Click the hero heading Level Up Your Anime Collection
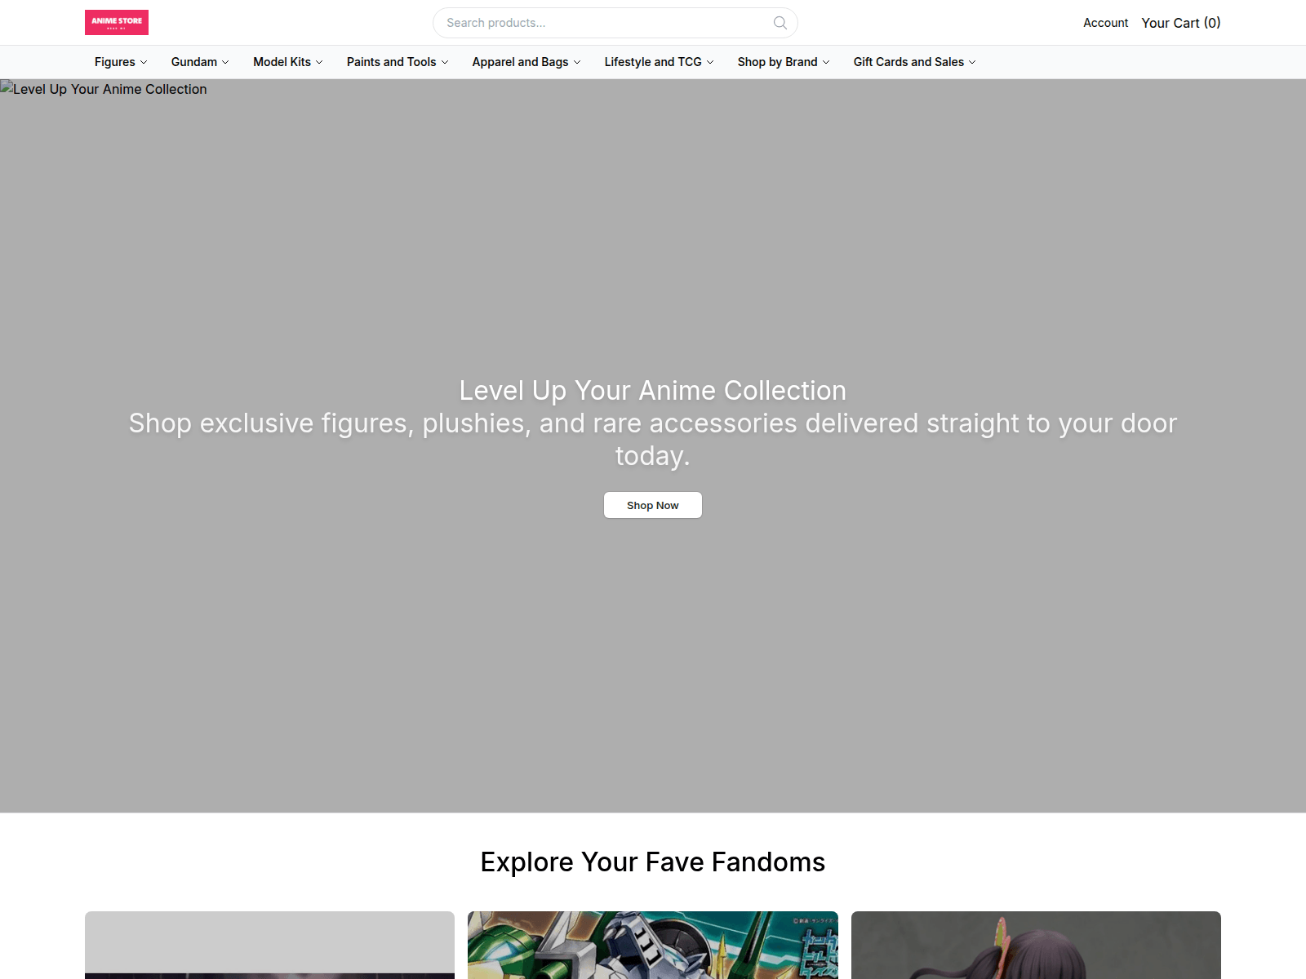Screen dimensions: 1306x979 653,391
